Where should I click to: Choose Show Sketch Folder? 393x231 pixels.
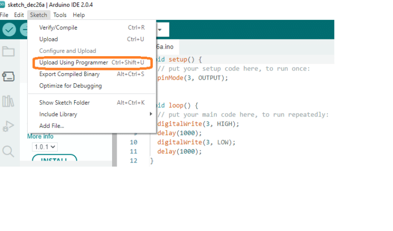tap(92, 103)
